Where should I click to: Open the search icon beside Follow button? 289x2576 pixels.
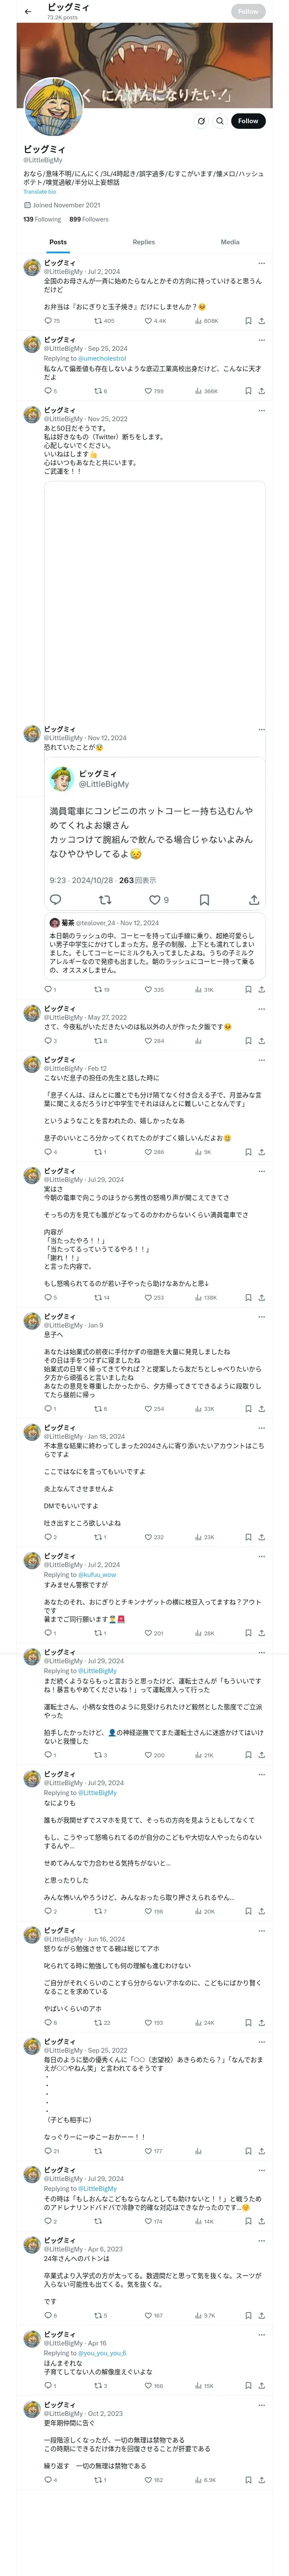pyautogui.click(x=220, y=121)
